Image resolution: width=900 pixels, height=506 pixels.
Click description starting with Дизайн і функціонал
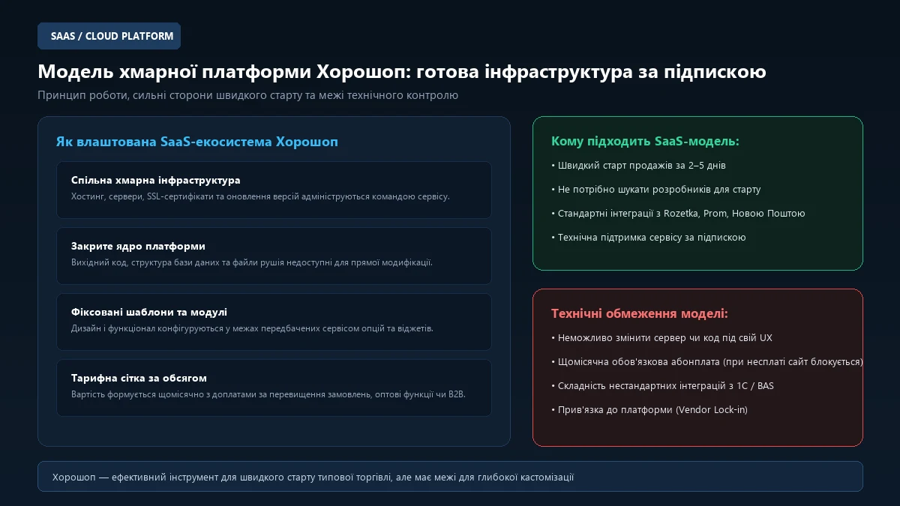(252, 328)
